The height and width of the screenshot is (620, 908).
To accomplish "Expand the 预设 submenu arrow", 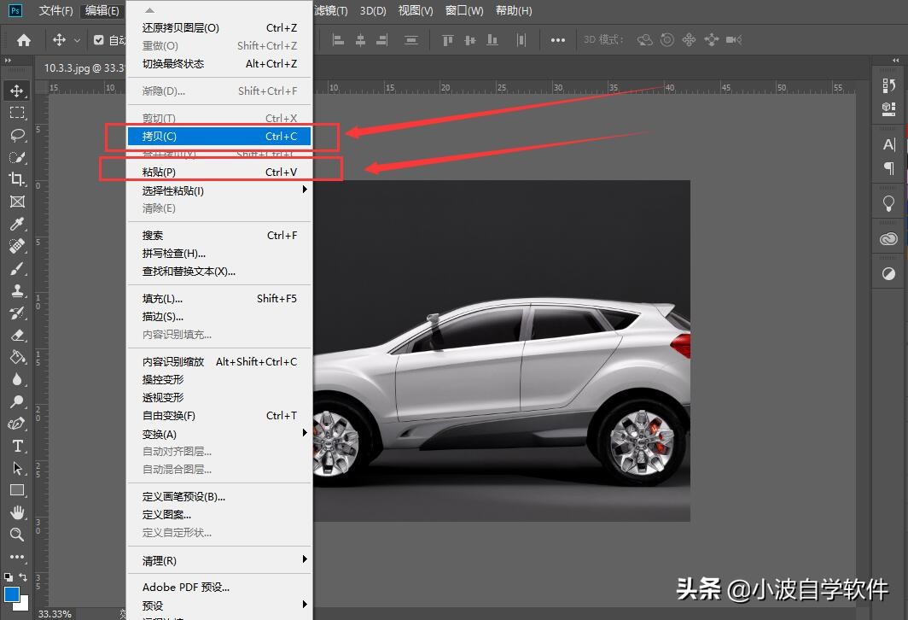I will click(x=305, y=605).
